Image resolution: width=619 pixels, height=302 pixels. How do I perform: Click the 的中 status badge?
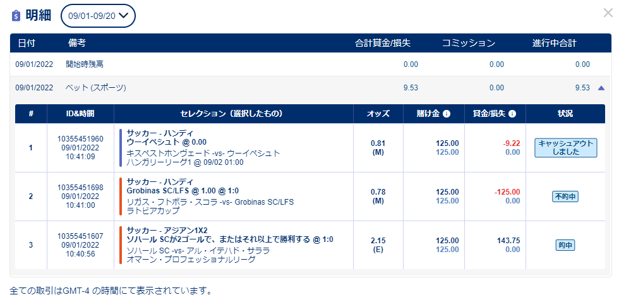[565, 245]
